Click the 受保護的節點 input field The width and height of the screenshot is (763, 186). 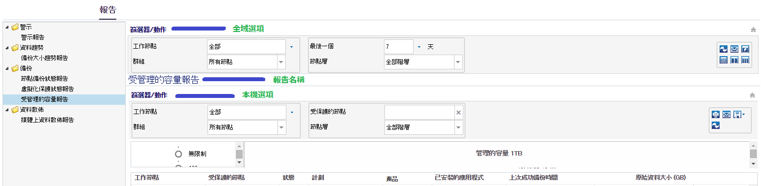tap(419, 112)
